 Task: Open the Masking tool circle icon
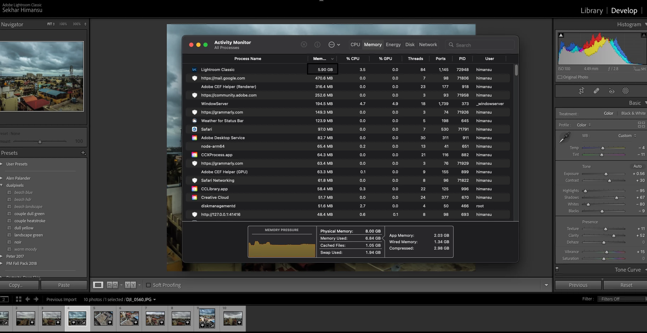(625, 91)
